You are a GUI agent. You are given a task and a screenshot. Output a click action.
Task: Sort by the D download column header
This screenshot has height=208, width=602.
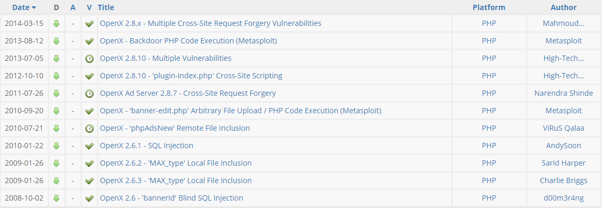(57, 7)
